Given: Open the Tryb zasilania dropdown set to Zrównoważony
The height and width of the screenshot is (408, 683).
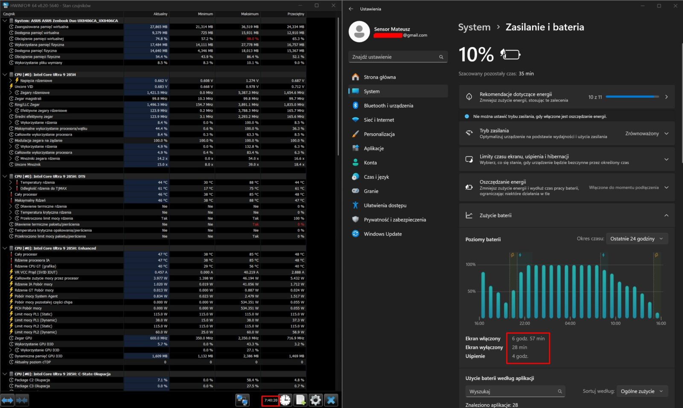Looking at the screenshot, I should pyautogui.click(x=647, y=134).
